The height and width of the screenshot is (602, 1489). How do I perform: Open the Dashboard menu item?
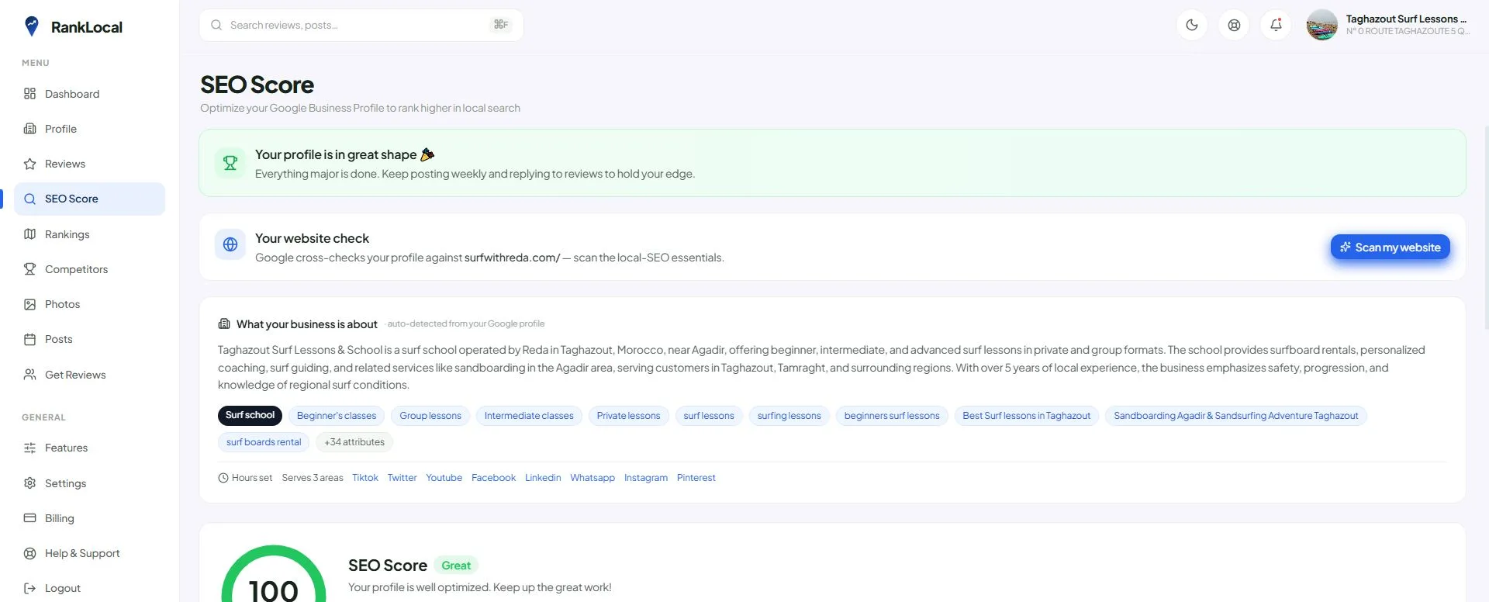(x=89, y=94)
